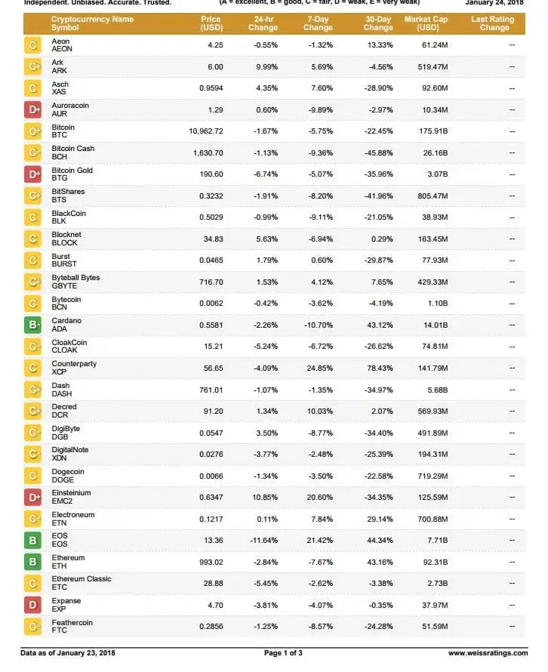Click the B- rating badge beside Cardano
548x672 pixels.
coord(33,325)
